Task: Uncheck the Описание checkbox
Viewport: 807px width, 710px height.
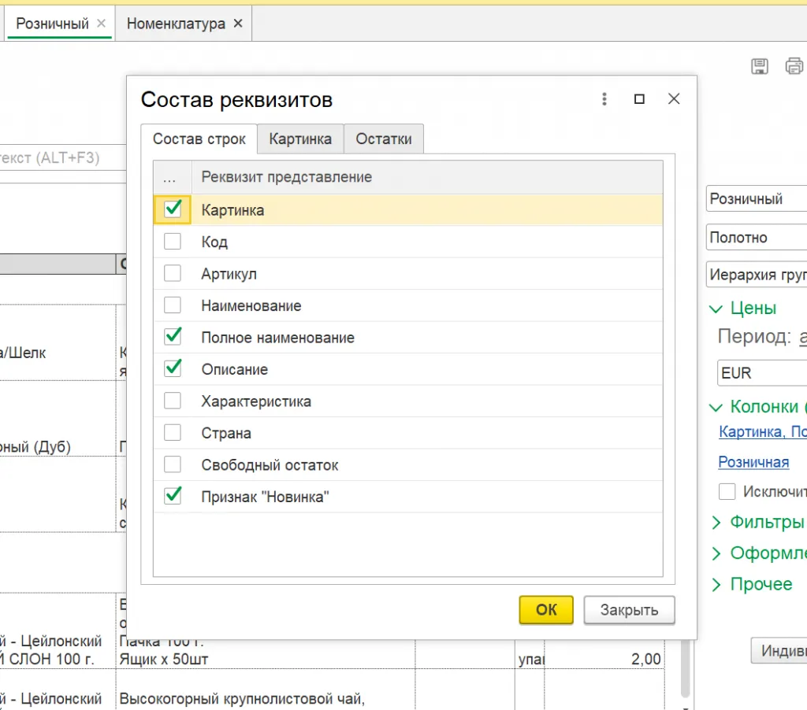Action: (x=173, y=368)
